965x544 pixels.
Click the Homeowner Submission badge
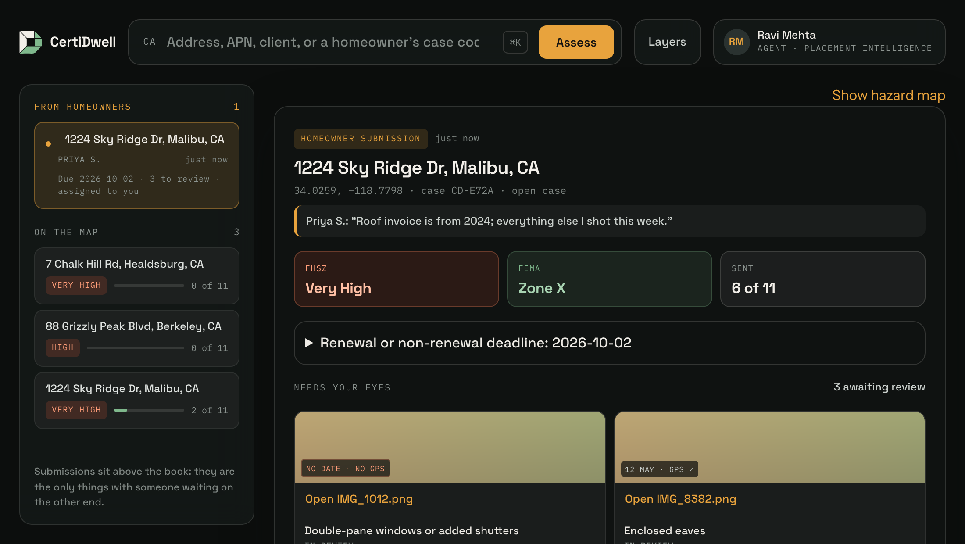click(361, 139)
